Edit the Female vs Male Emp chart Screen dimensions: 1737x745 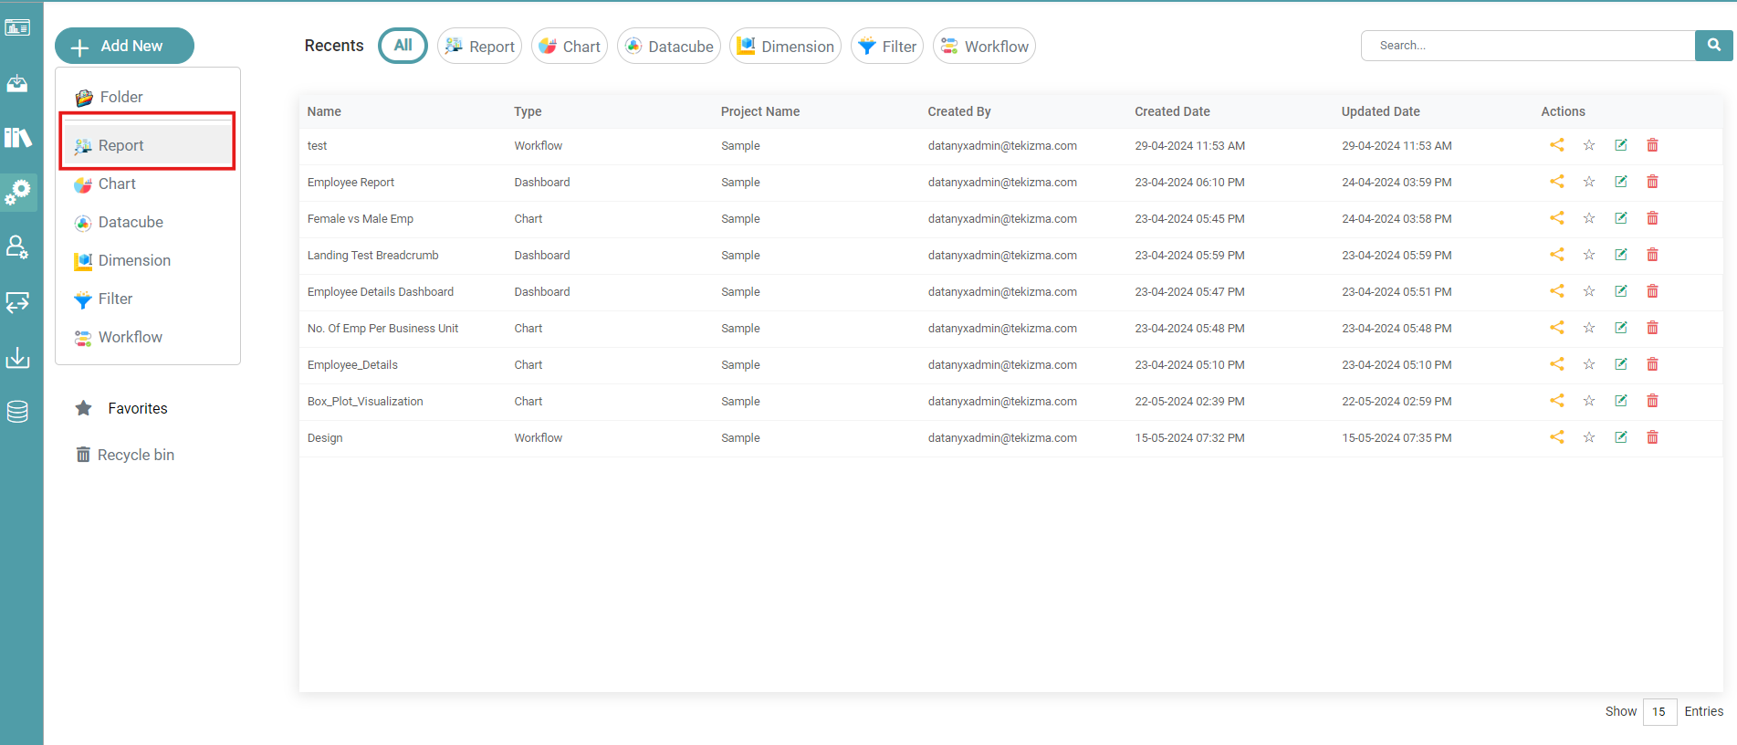[1620, 218]
